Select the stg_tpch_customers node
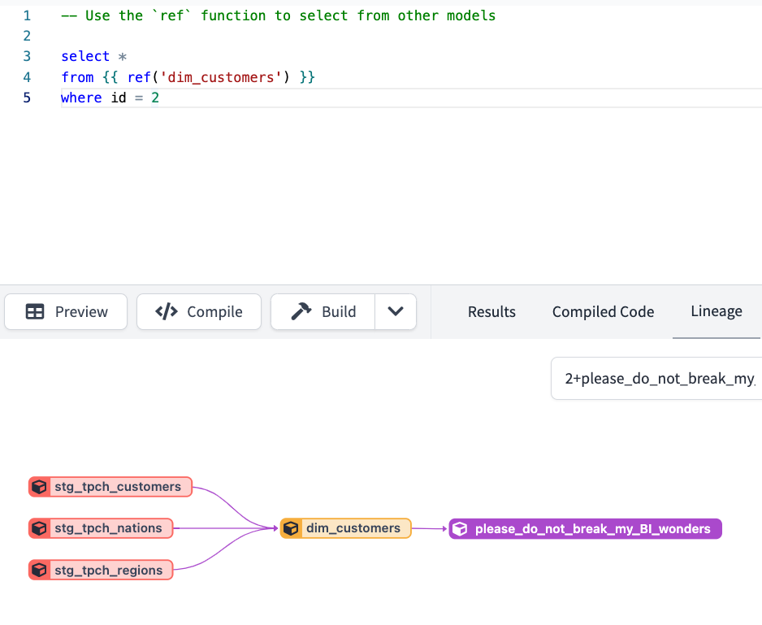762x625 pixels. click(x=110, y=487)
